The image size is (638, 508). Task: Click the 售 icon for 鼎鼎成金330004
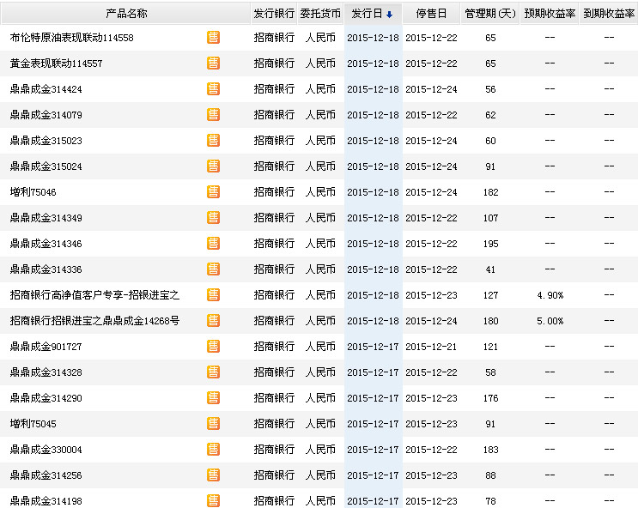click(x=213, y=450)
